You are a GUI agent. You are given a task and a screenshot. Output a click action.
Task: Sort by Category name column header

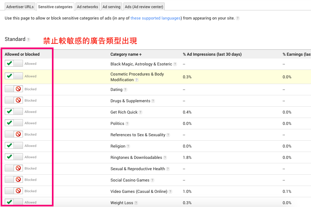pyautogui.click(x=126, y=54)
